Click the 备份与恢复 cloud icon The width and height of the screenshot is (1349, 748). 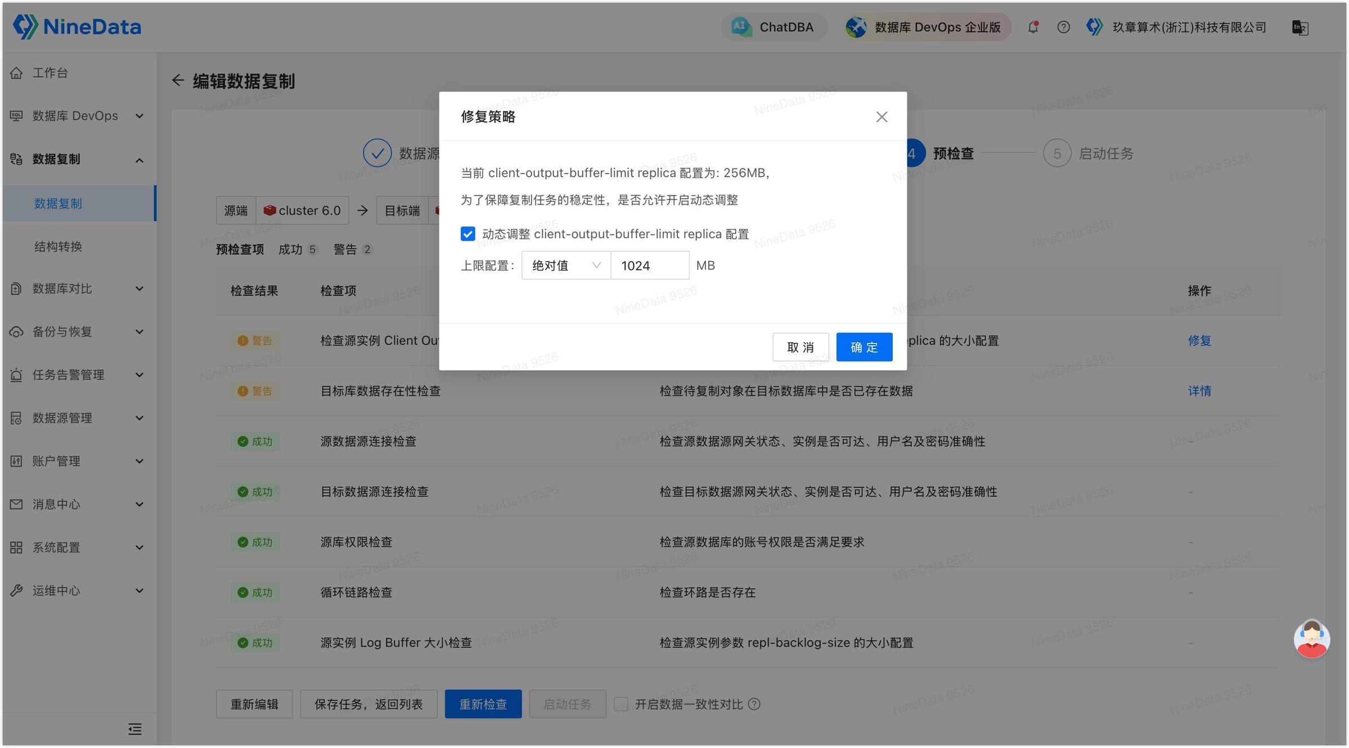16,332
